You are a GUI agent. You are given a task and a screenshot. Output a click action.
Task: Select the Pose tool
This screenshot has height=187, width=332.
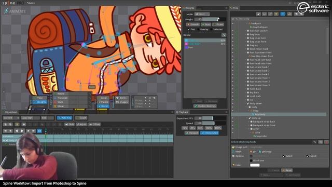[40, 98]
